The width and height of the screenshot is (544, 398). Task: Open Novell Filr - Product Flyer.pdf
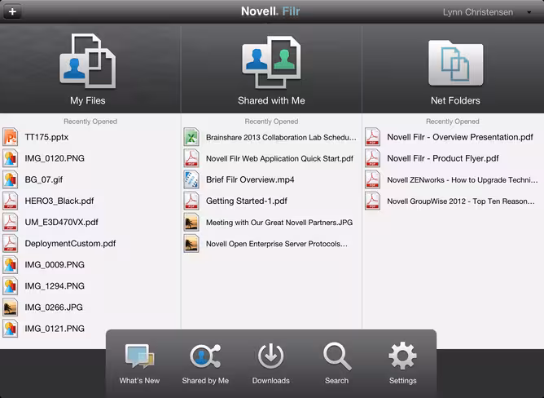click(x=443, y=158)
